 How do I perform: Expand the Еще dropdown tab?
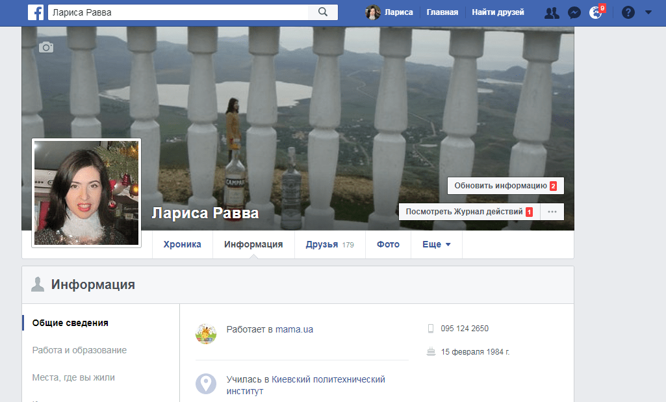436,245
